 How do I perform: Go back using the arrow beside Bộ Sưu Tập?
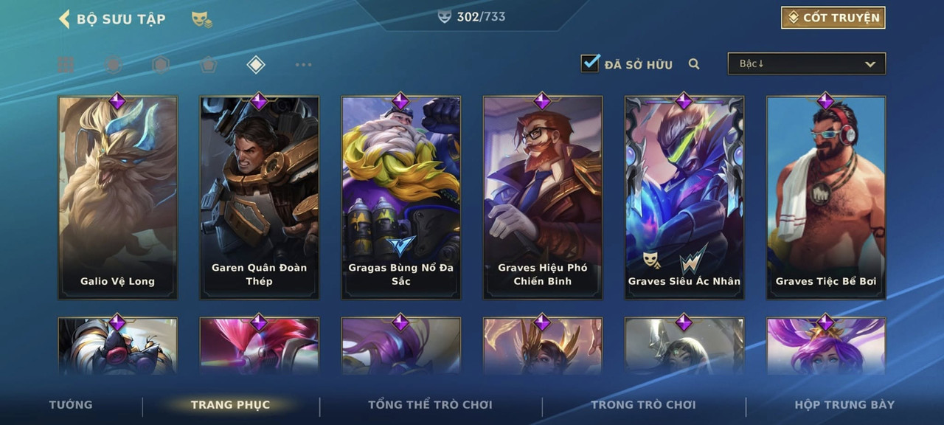(x=64, y=19)
